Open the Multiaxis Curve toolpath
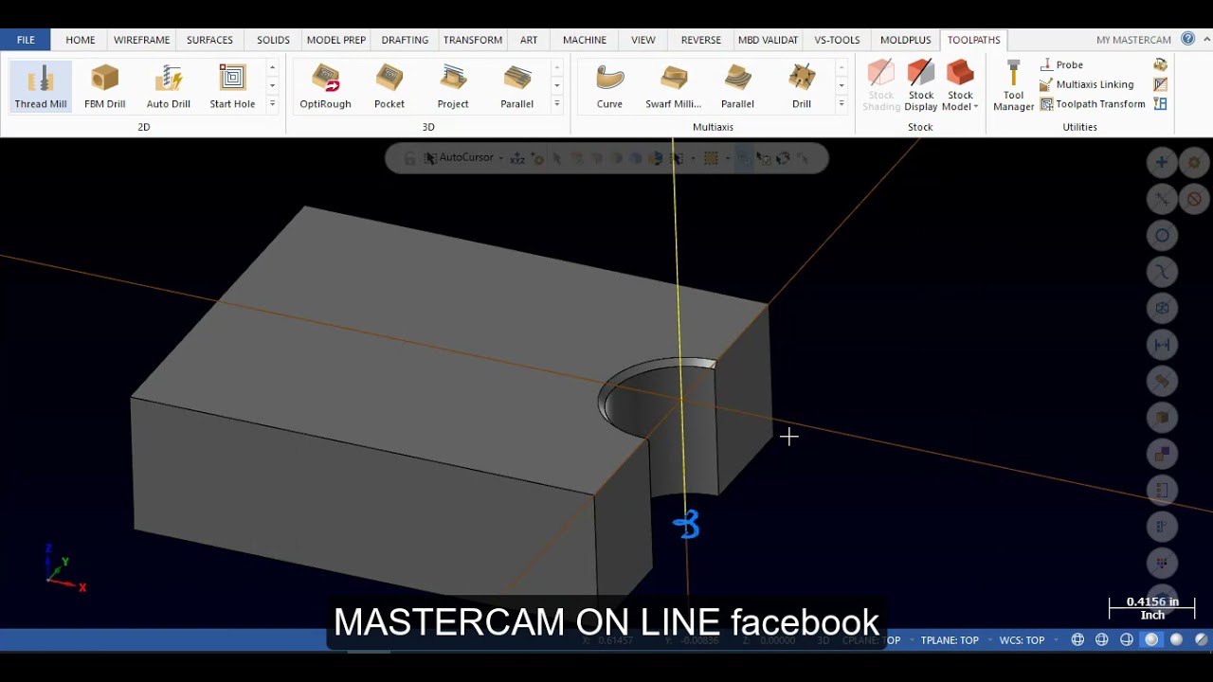 609,86
